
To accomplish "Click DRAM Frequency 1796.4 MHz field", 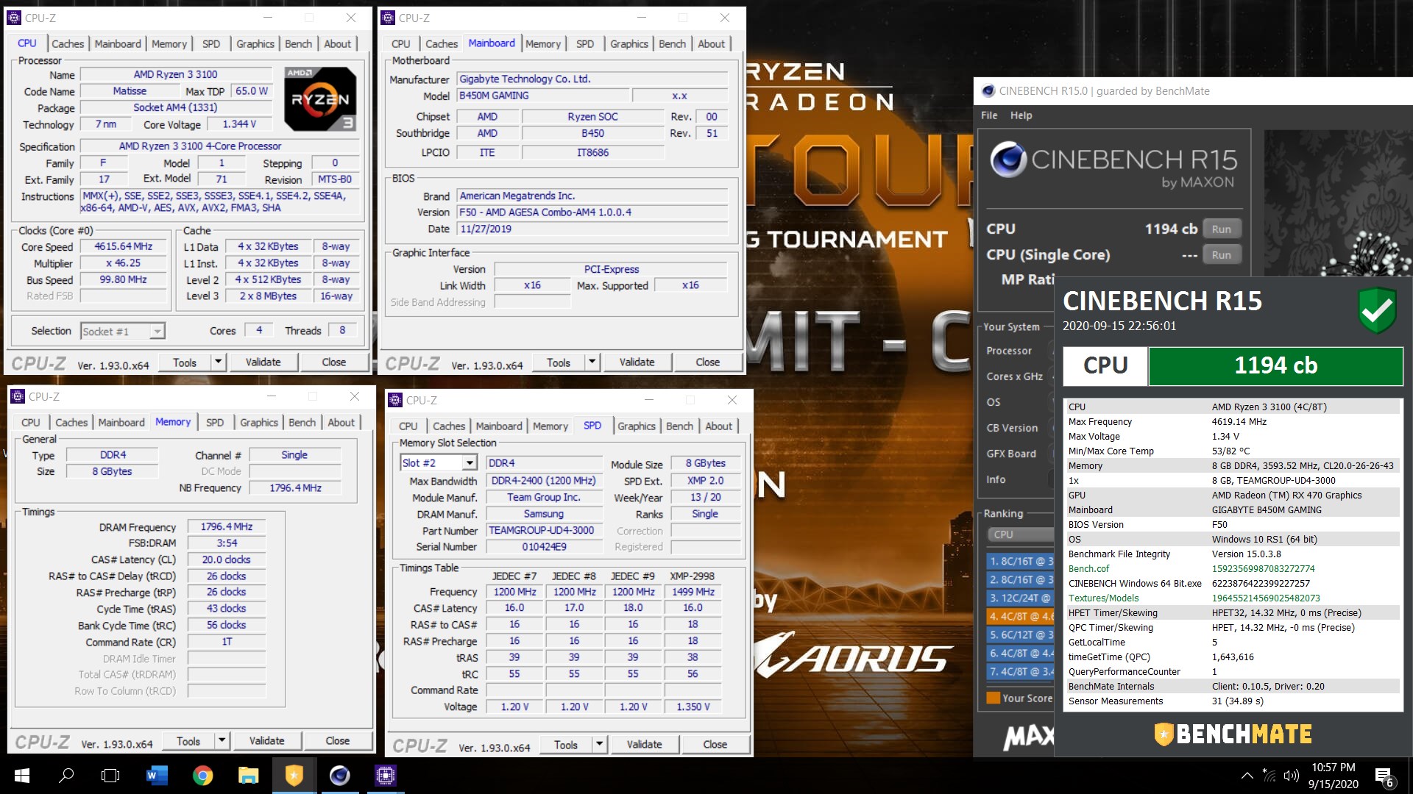I will tap(227, 526).
